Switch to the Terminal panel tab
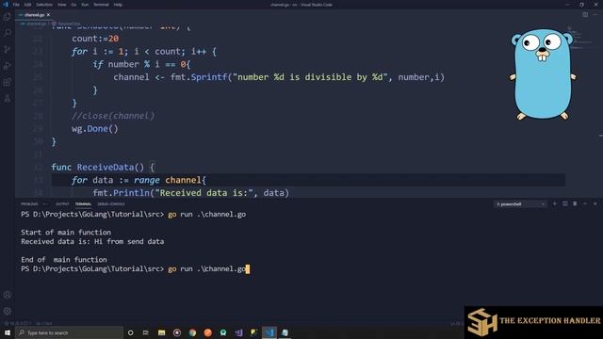This screenshot has width=603, height=339. [x=83, y=204]
